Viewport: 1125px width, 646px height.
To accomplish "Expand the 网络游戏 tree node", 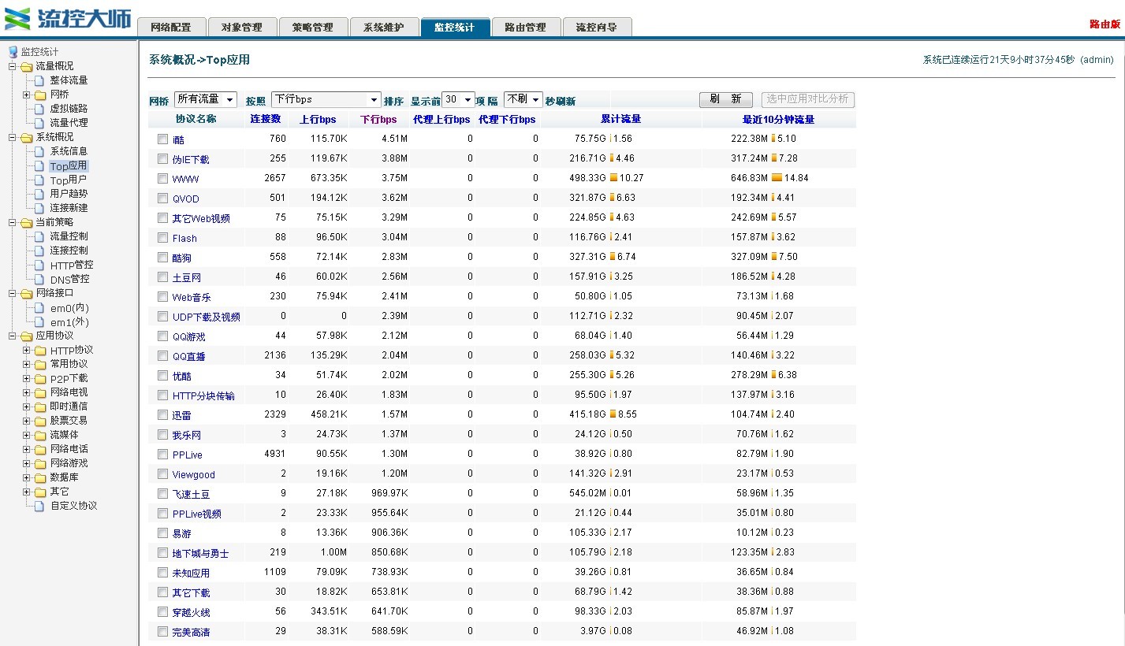I will pyautogui.click(x=26, y=463).
